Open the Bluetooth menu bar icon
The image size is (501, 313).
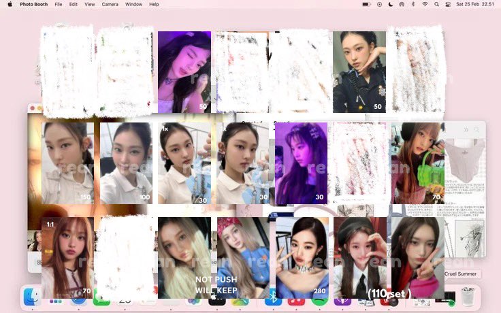coord(413,4)
